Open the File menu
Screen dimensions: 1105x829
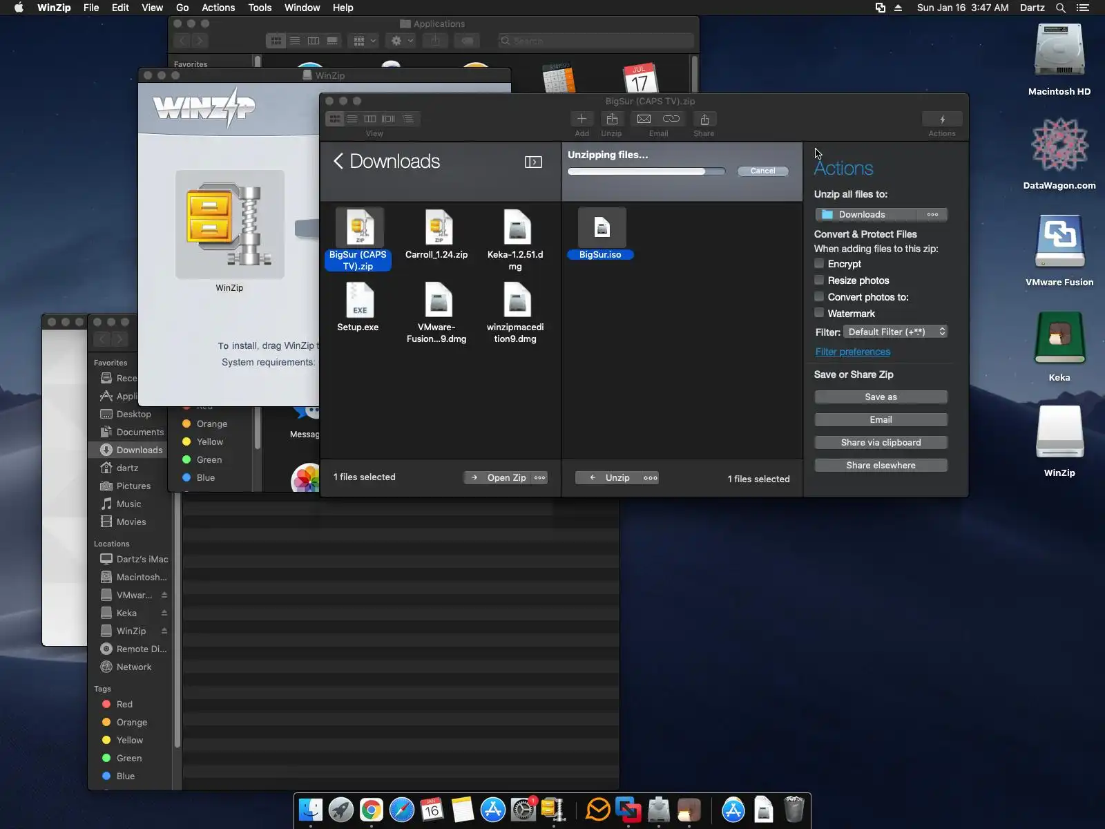(91, 8)
